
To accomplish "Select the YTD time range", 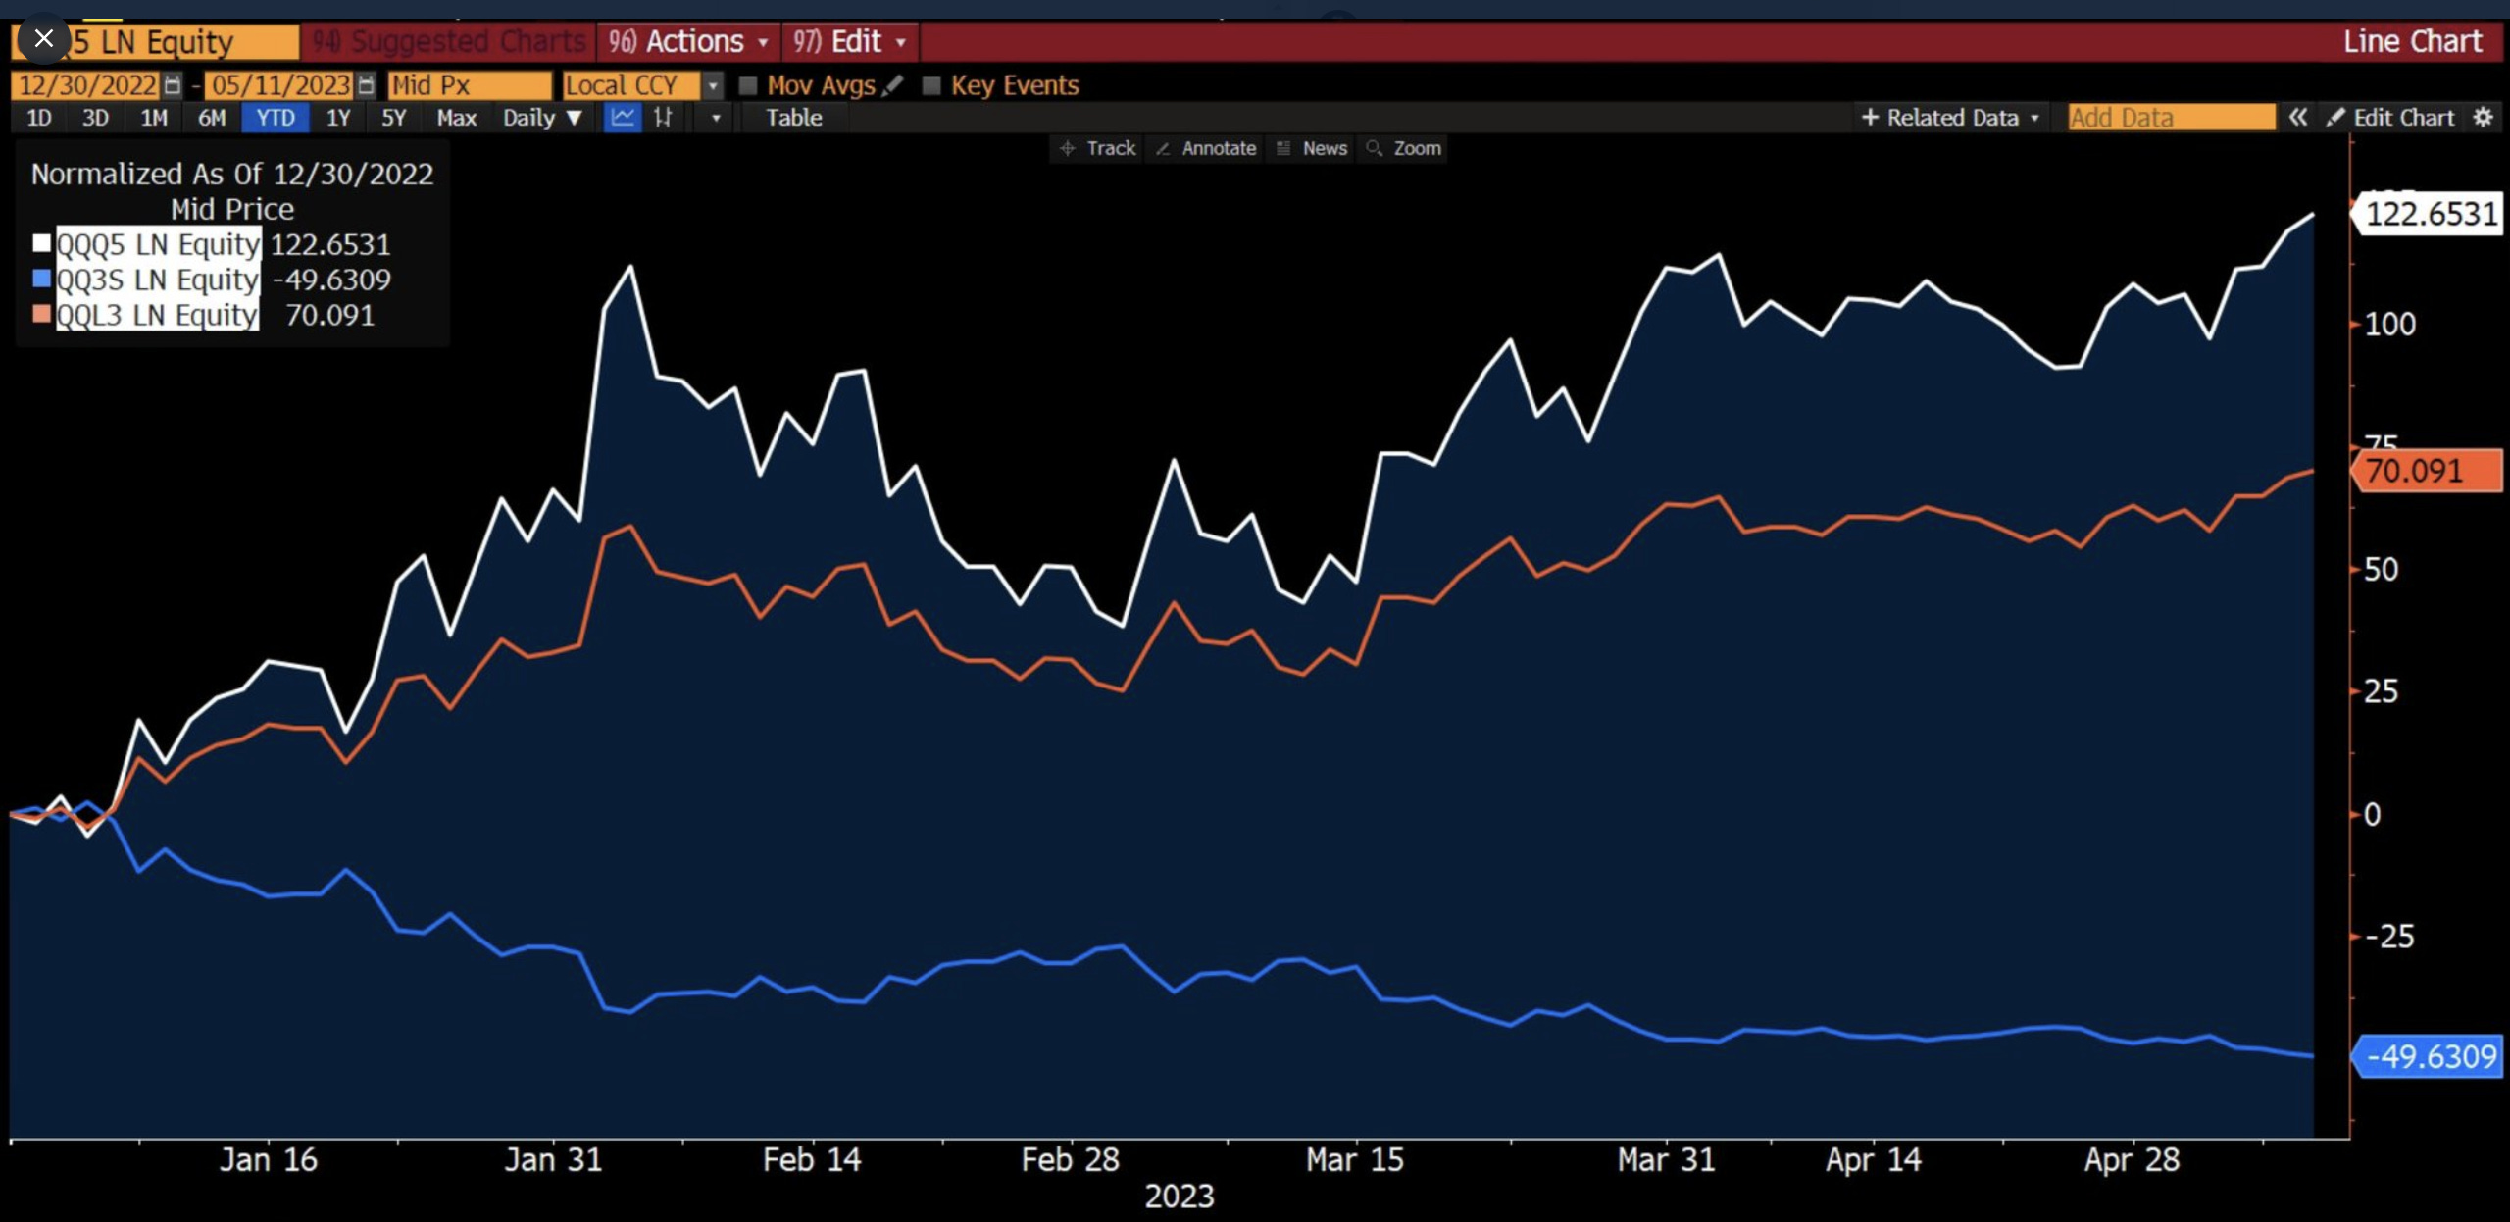I will tap(276, 118).
